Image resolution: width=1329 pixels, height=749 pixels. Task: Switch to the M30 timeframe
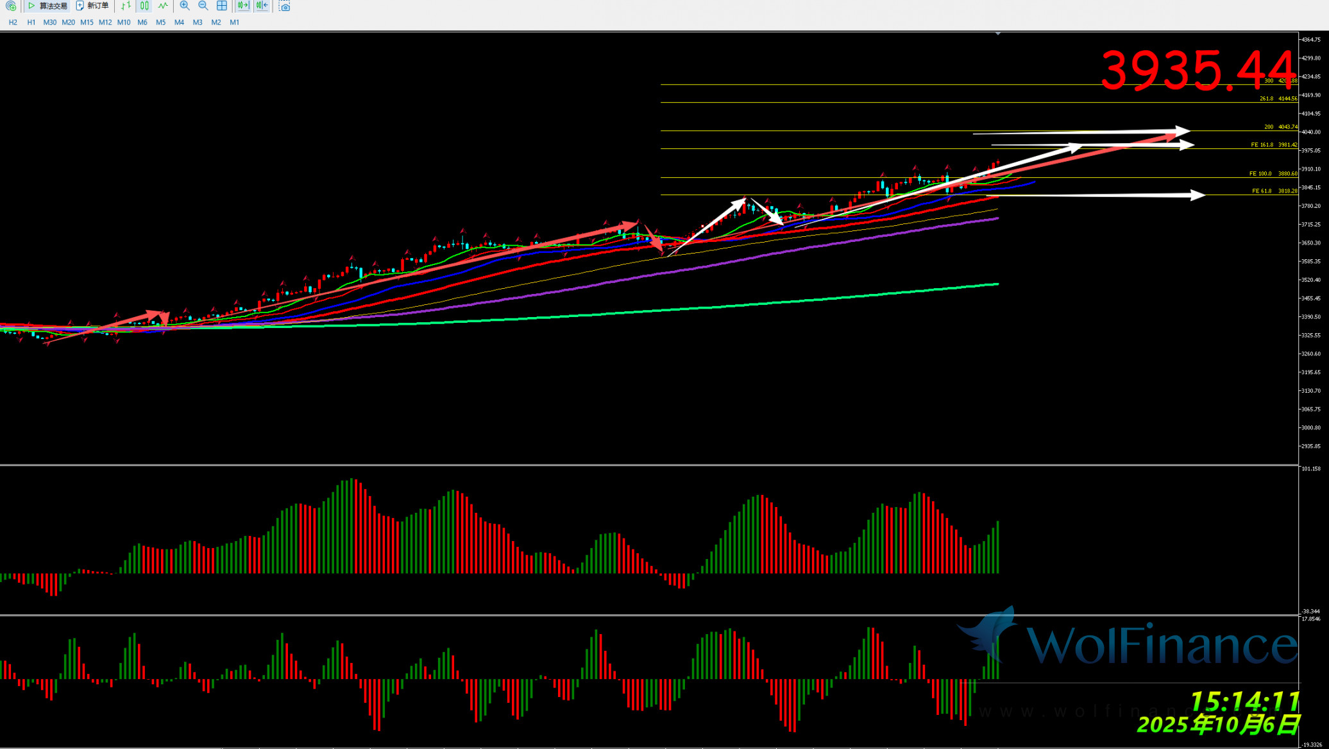50,22
